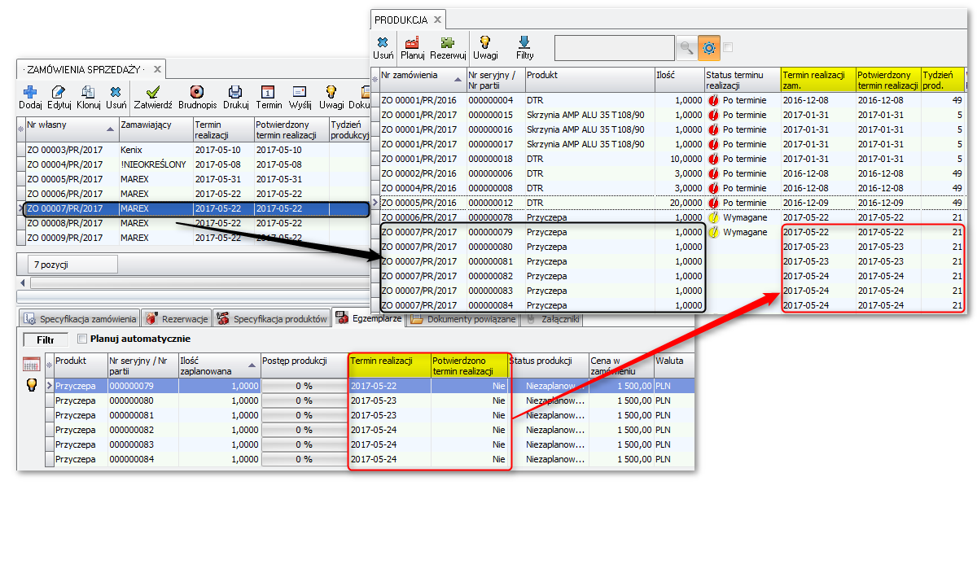The image size is (977, 569).
Task: Click the Klonuj icon in sales orders toolbar
Action: pyautogui.click(x=88, y=92)
